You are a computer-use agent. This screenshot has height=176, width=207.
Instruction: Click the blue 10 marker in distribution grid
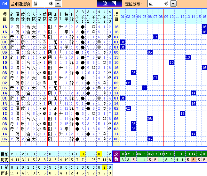(171, 62)
